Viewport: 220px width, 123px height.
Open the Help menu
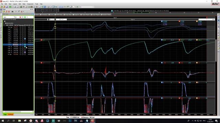coord(41,4)
